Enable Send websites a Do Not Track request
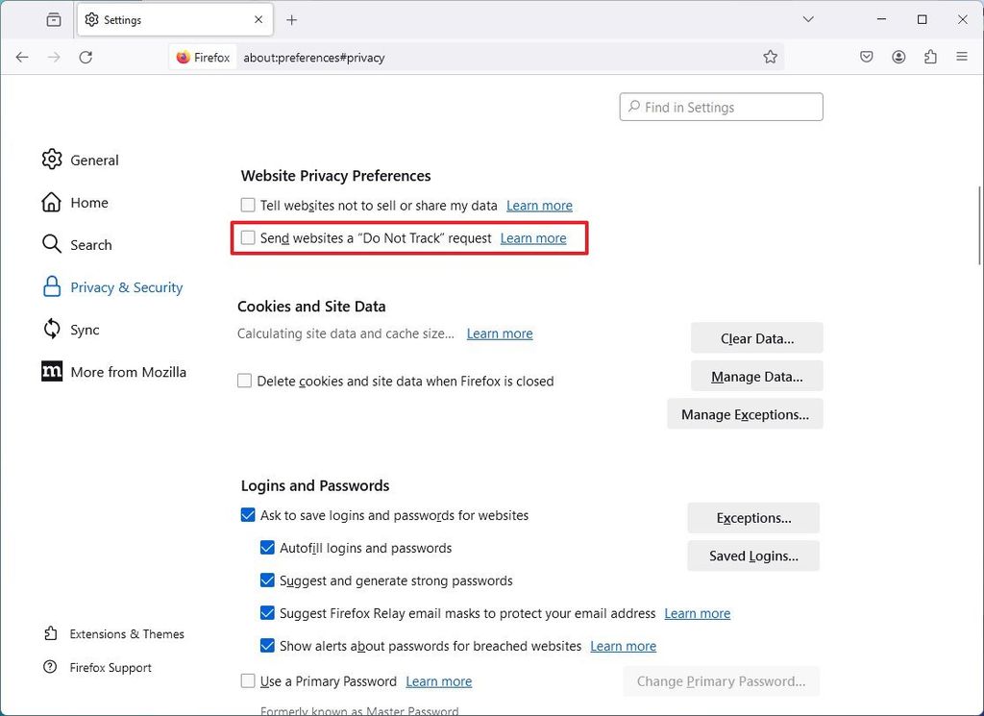Viewport: 984px width, 716px height. coord(248,237)
